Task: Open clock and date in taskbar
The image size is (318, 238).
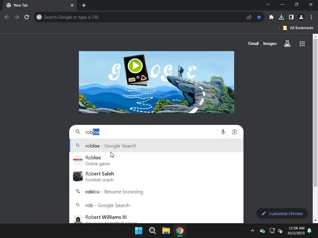Action: pos(296,231)
